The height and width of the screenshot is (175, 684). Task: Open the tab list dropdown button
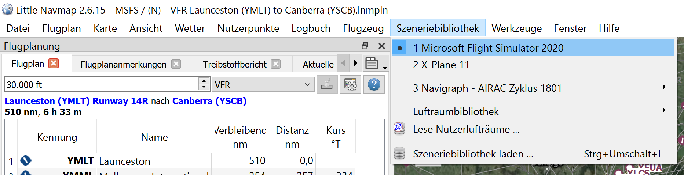coord(376,64)
